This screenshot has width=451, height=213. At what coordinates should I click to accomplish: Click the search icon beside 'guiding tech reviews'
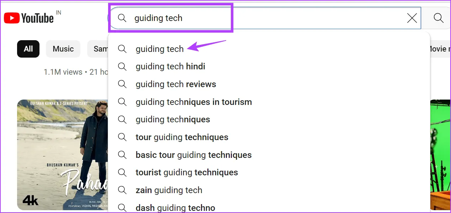click(x=122, y=84)
